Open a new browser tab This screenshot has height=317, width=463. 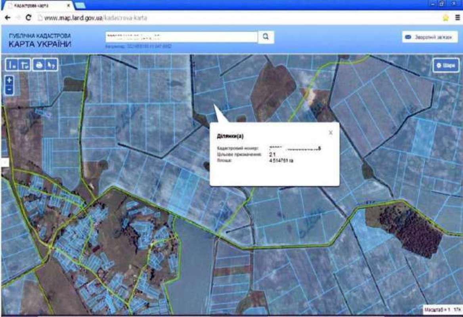pyautogui.click(x=80, y=6)
